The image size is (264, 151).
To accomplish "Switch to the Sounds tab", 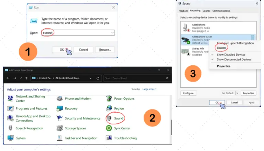I will (206, 11).
